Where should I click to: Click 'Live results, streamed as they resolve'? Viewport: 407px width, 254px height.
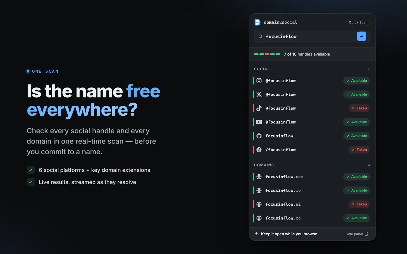point(87,182)
